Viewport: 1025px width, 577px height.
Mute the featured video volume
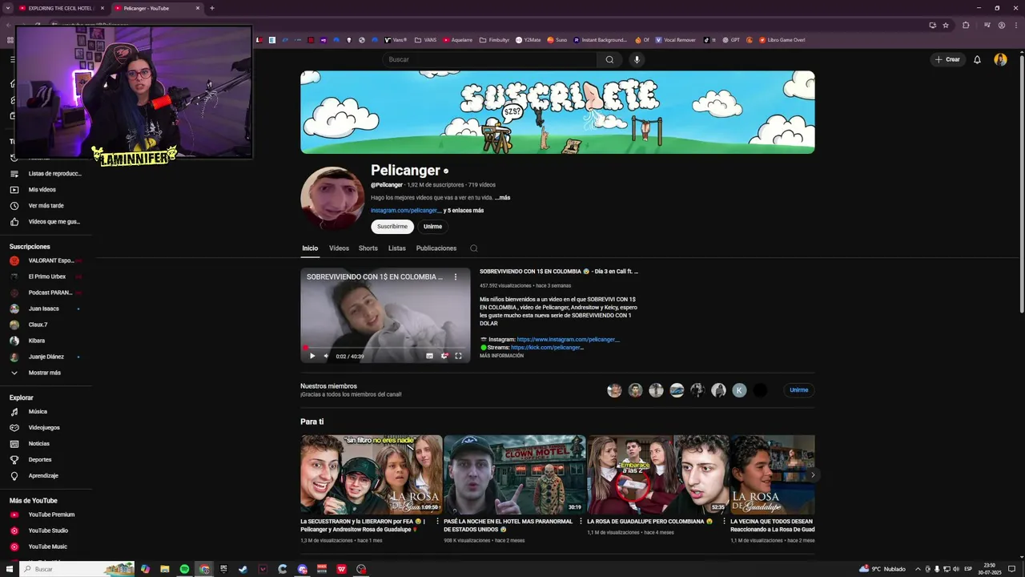(x=326, y=356)
